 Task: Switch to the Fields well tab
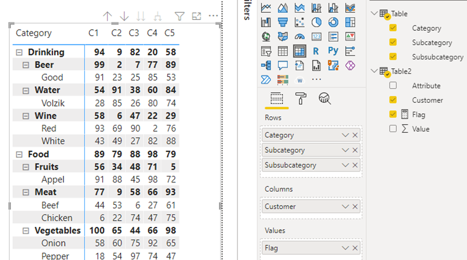[x=276, y=99]
